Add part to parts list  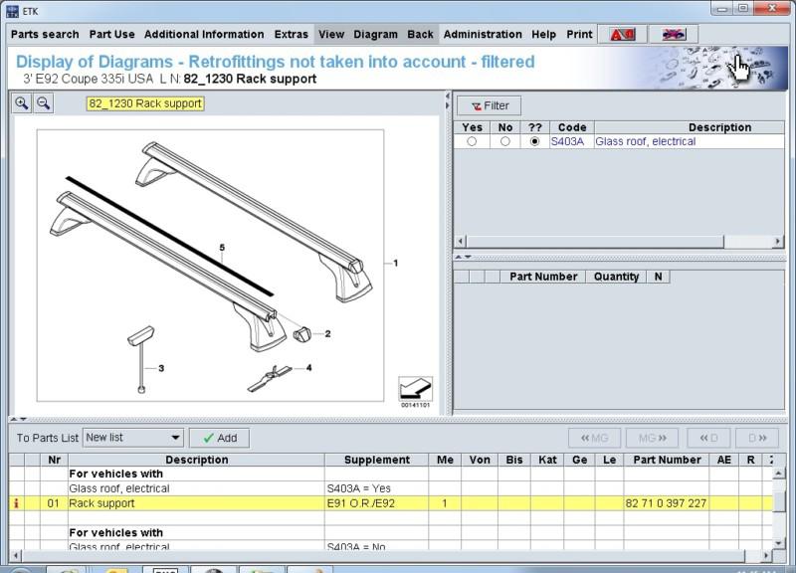pos(219,438)
